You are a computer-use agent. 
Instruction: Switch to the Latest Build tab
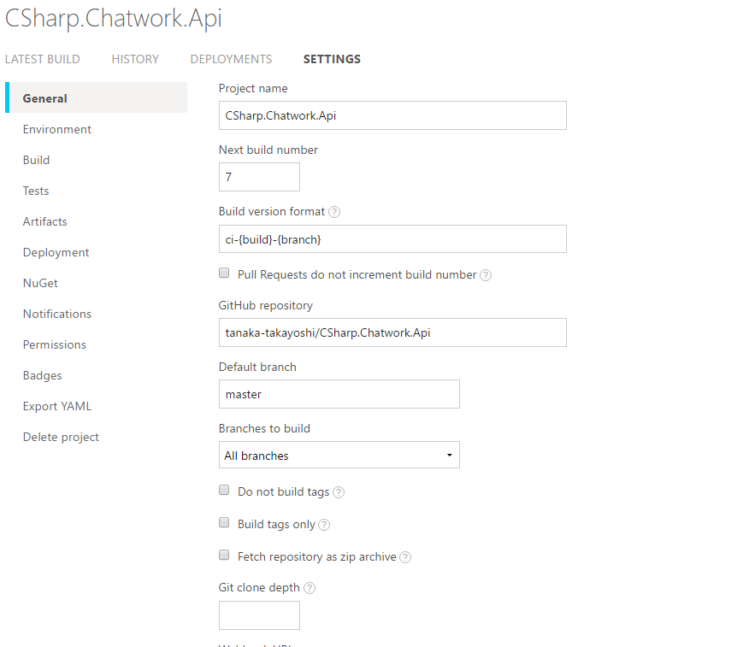(x=43, y=59)
